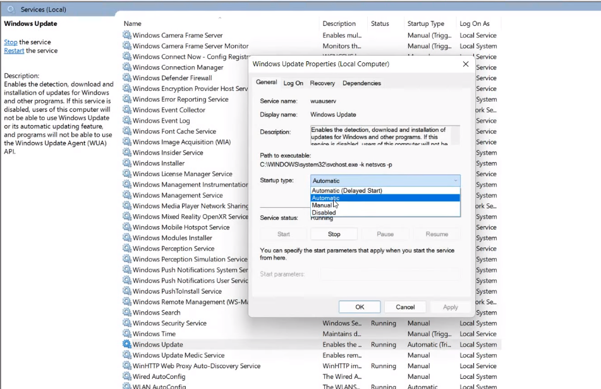Viewport: 601px width, 389px height.
Task: Open the Recovery tab
Action: click(322, 83)
